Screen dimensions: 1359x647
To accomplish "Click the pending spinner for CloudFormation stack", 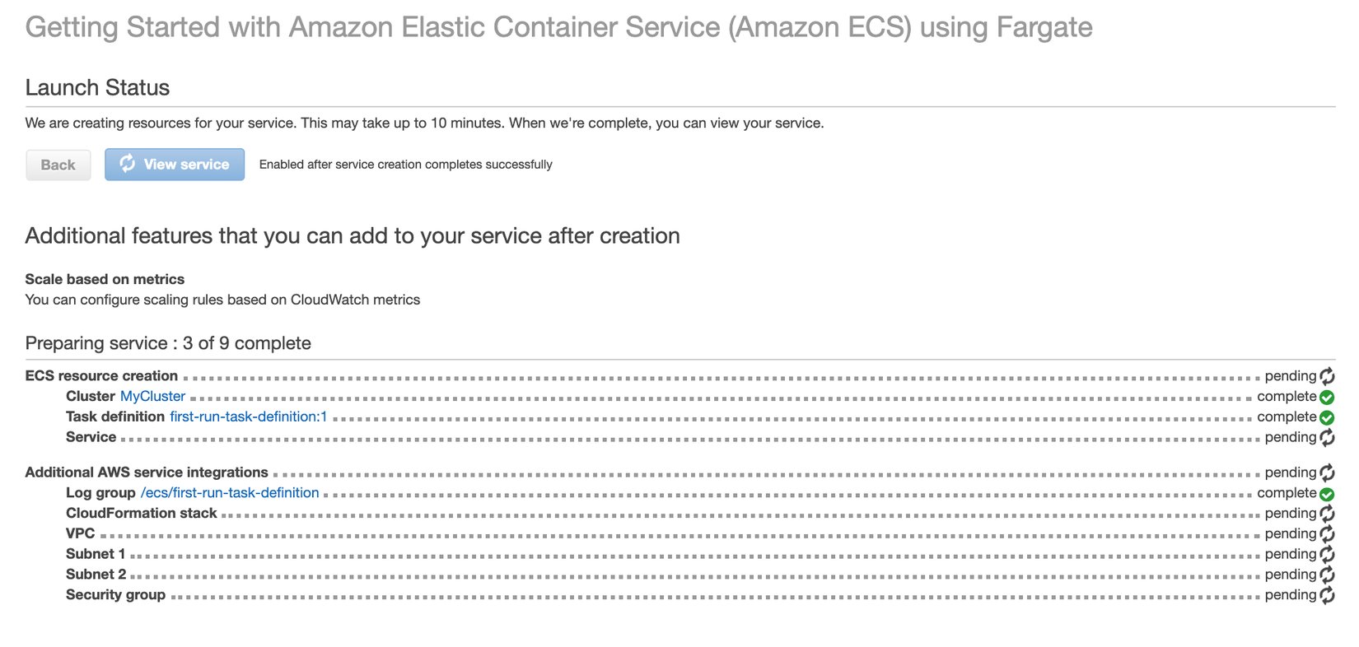I will point(1326,514).
